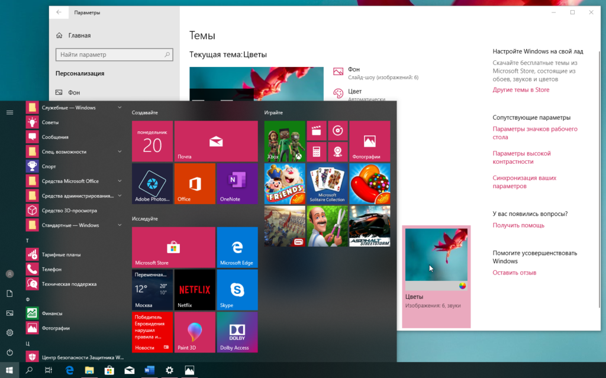The height and width of the screenshot is (378, 606).
Task: Open the Xbox tile
Action: click(285, 141)
